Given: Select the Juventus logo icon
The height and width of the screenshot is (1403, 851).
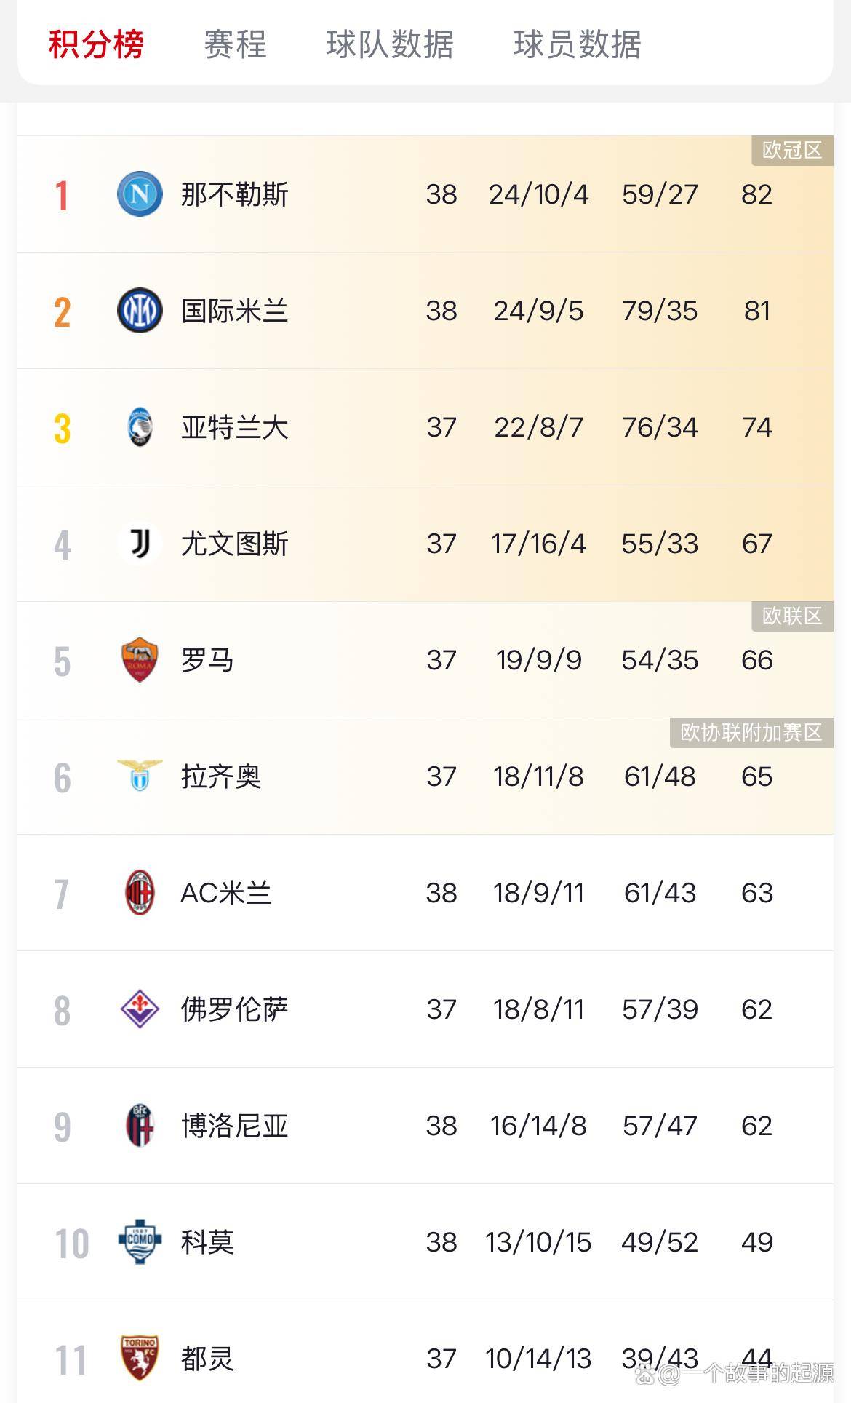Looking at the screenshot, I should [140, 544].
